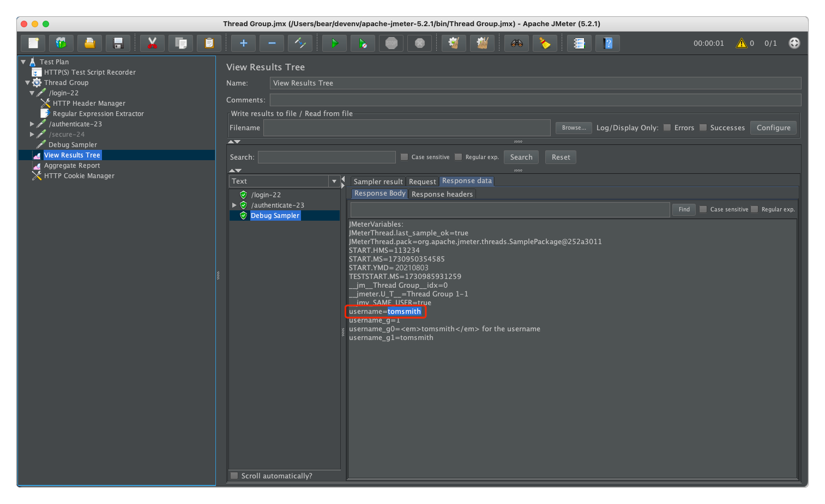Create a new test plan via New icon
825x504 pixels.
coord(33,43)
